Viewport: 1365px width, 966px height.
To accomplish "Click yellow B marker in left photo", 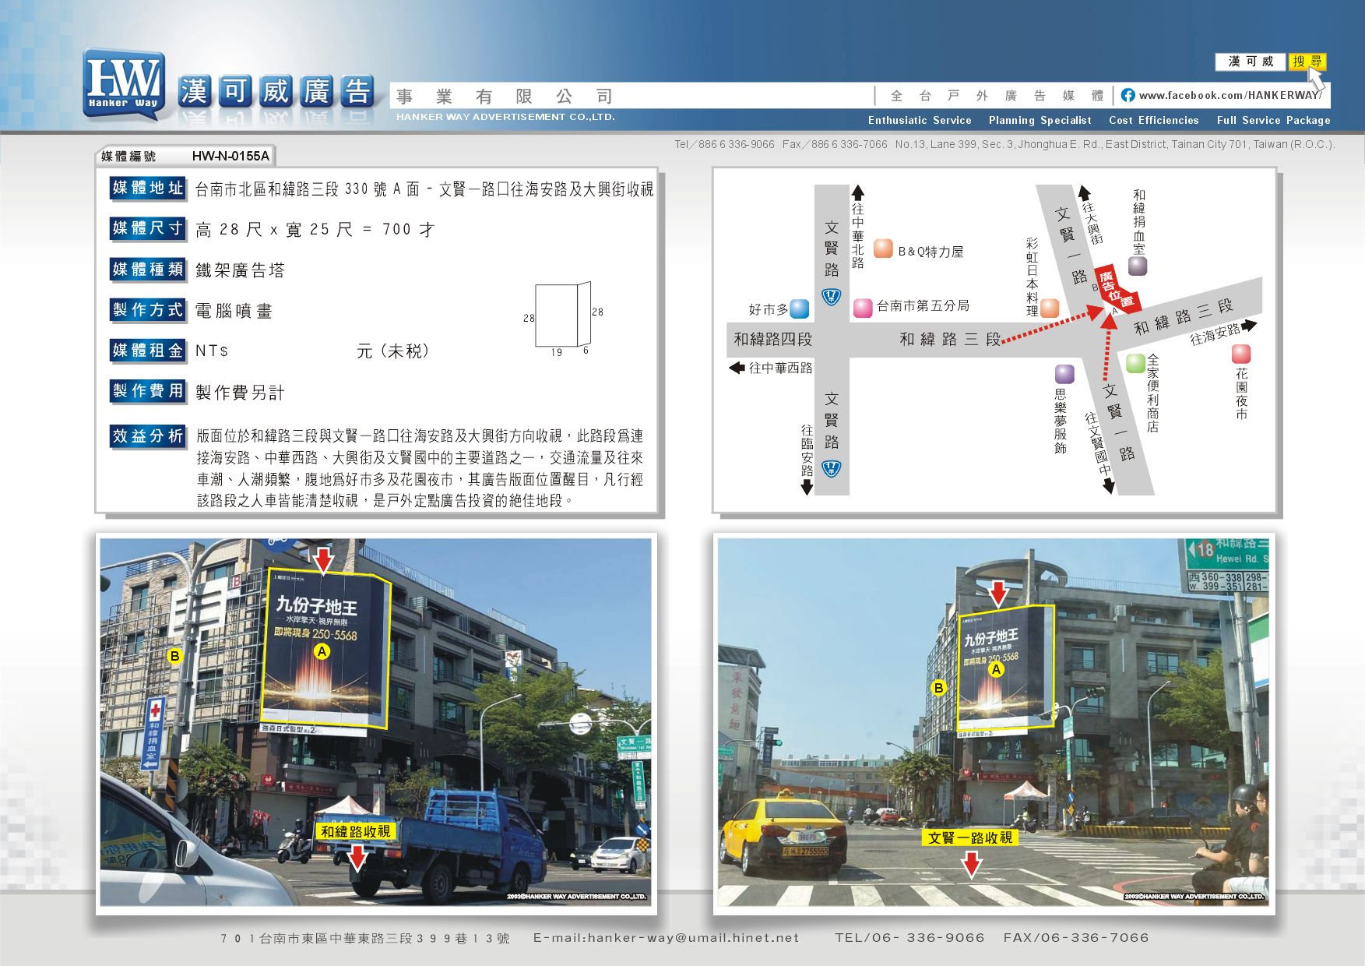I will point(175,656).
